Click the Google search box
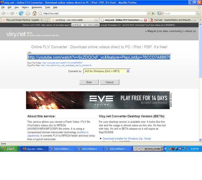The image size is (202, 180). click(x=180, y=13)
